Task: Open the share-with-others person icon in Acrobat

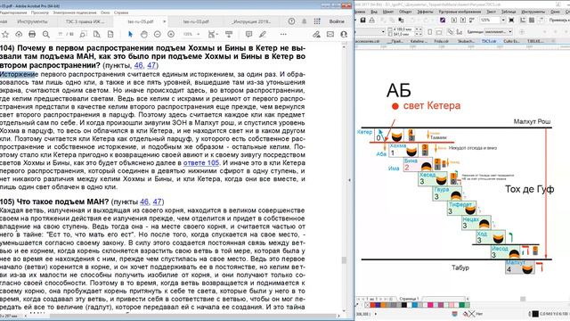Action: coord(344,34)
